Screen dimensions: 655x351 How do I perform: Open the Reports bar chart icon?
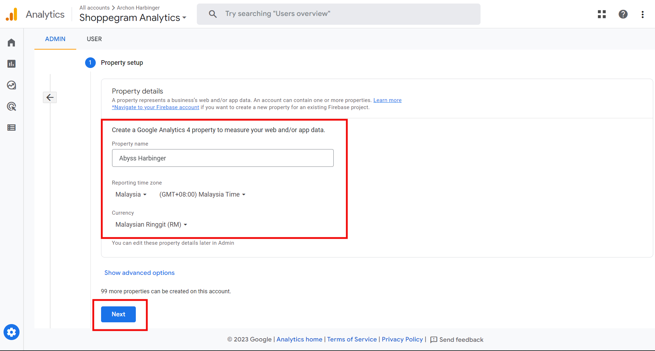coord(11,64)
